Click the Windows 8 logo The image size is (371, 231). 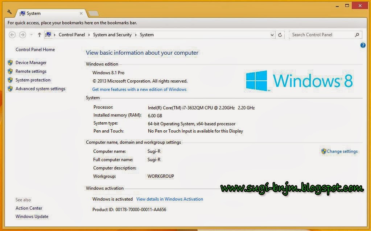299,81
